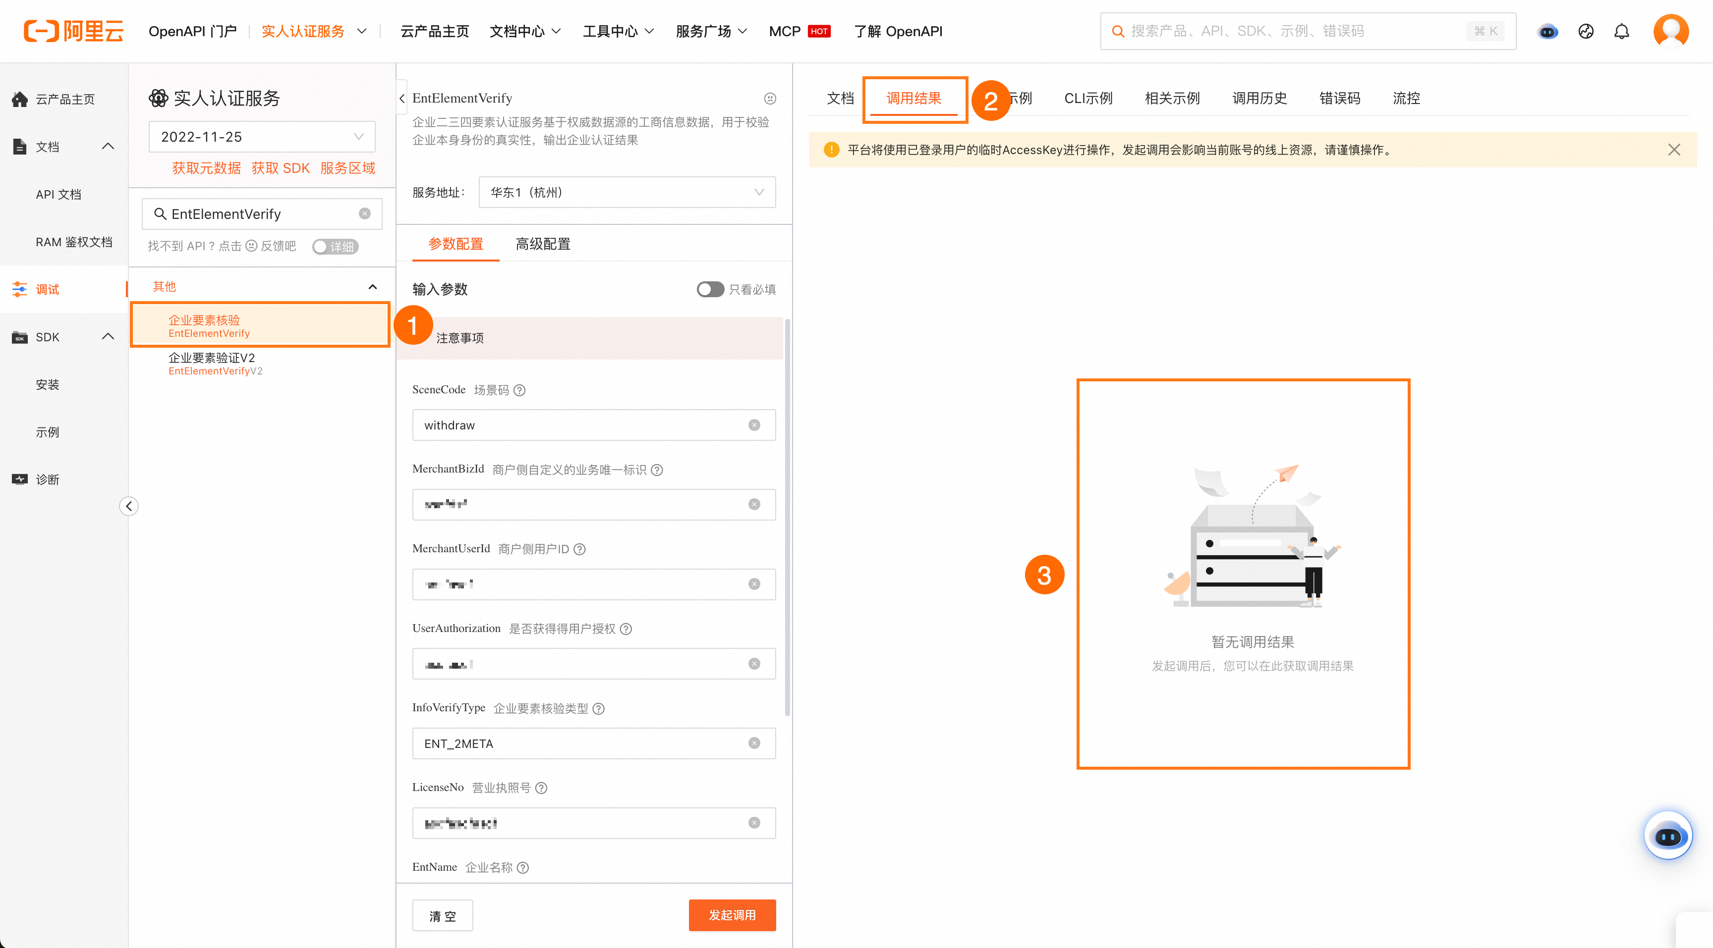Collapse the left sidebar with arrow button

pyautogui.click(x=129, y=506)
